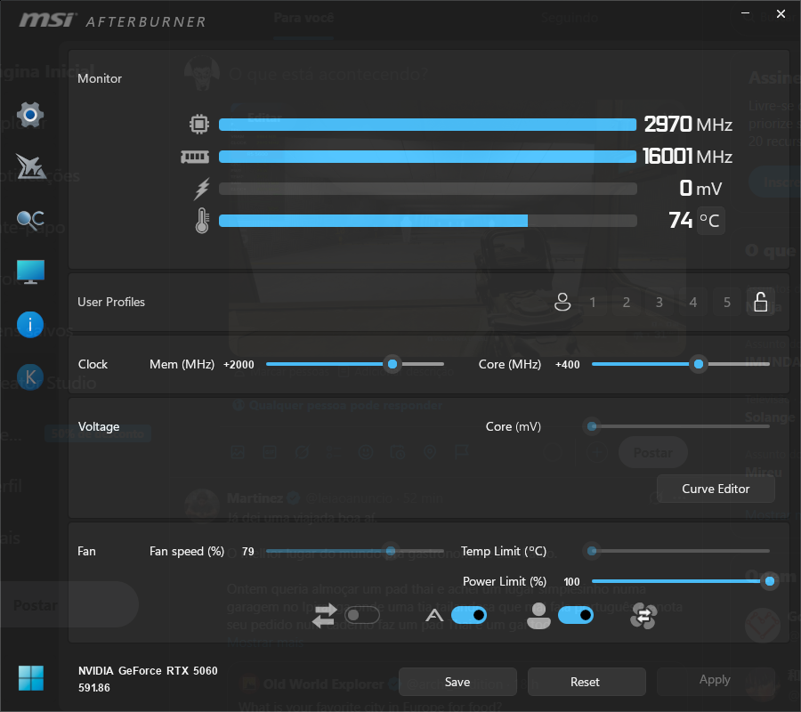
Task: Click the GPU core clock chip icon
Action: pyautogui.click(x=199, y=124)
